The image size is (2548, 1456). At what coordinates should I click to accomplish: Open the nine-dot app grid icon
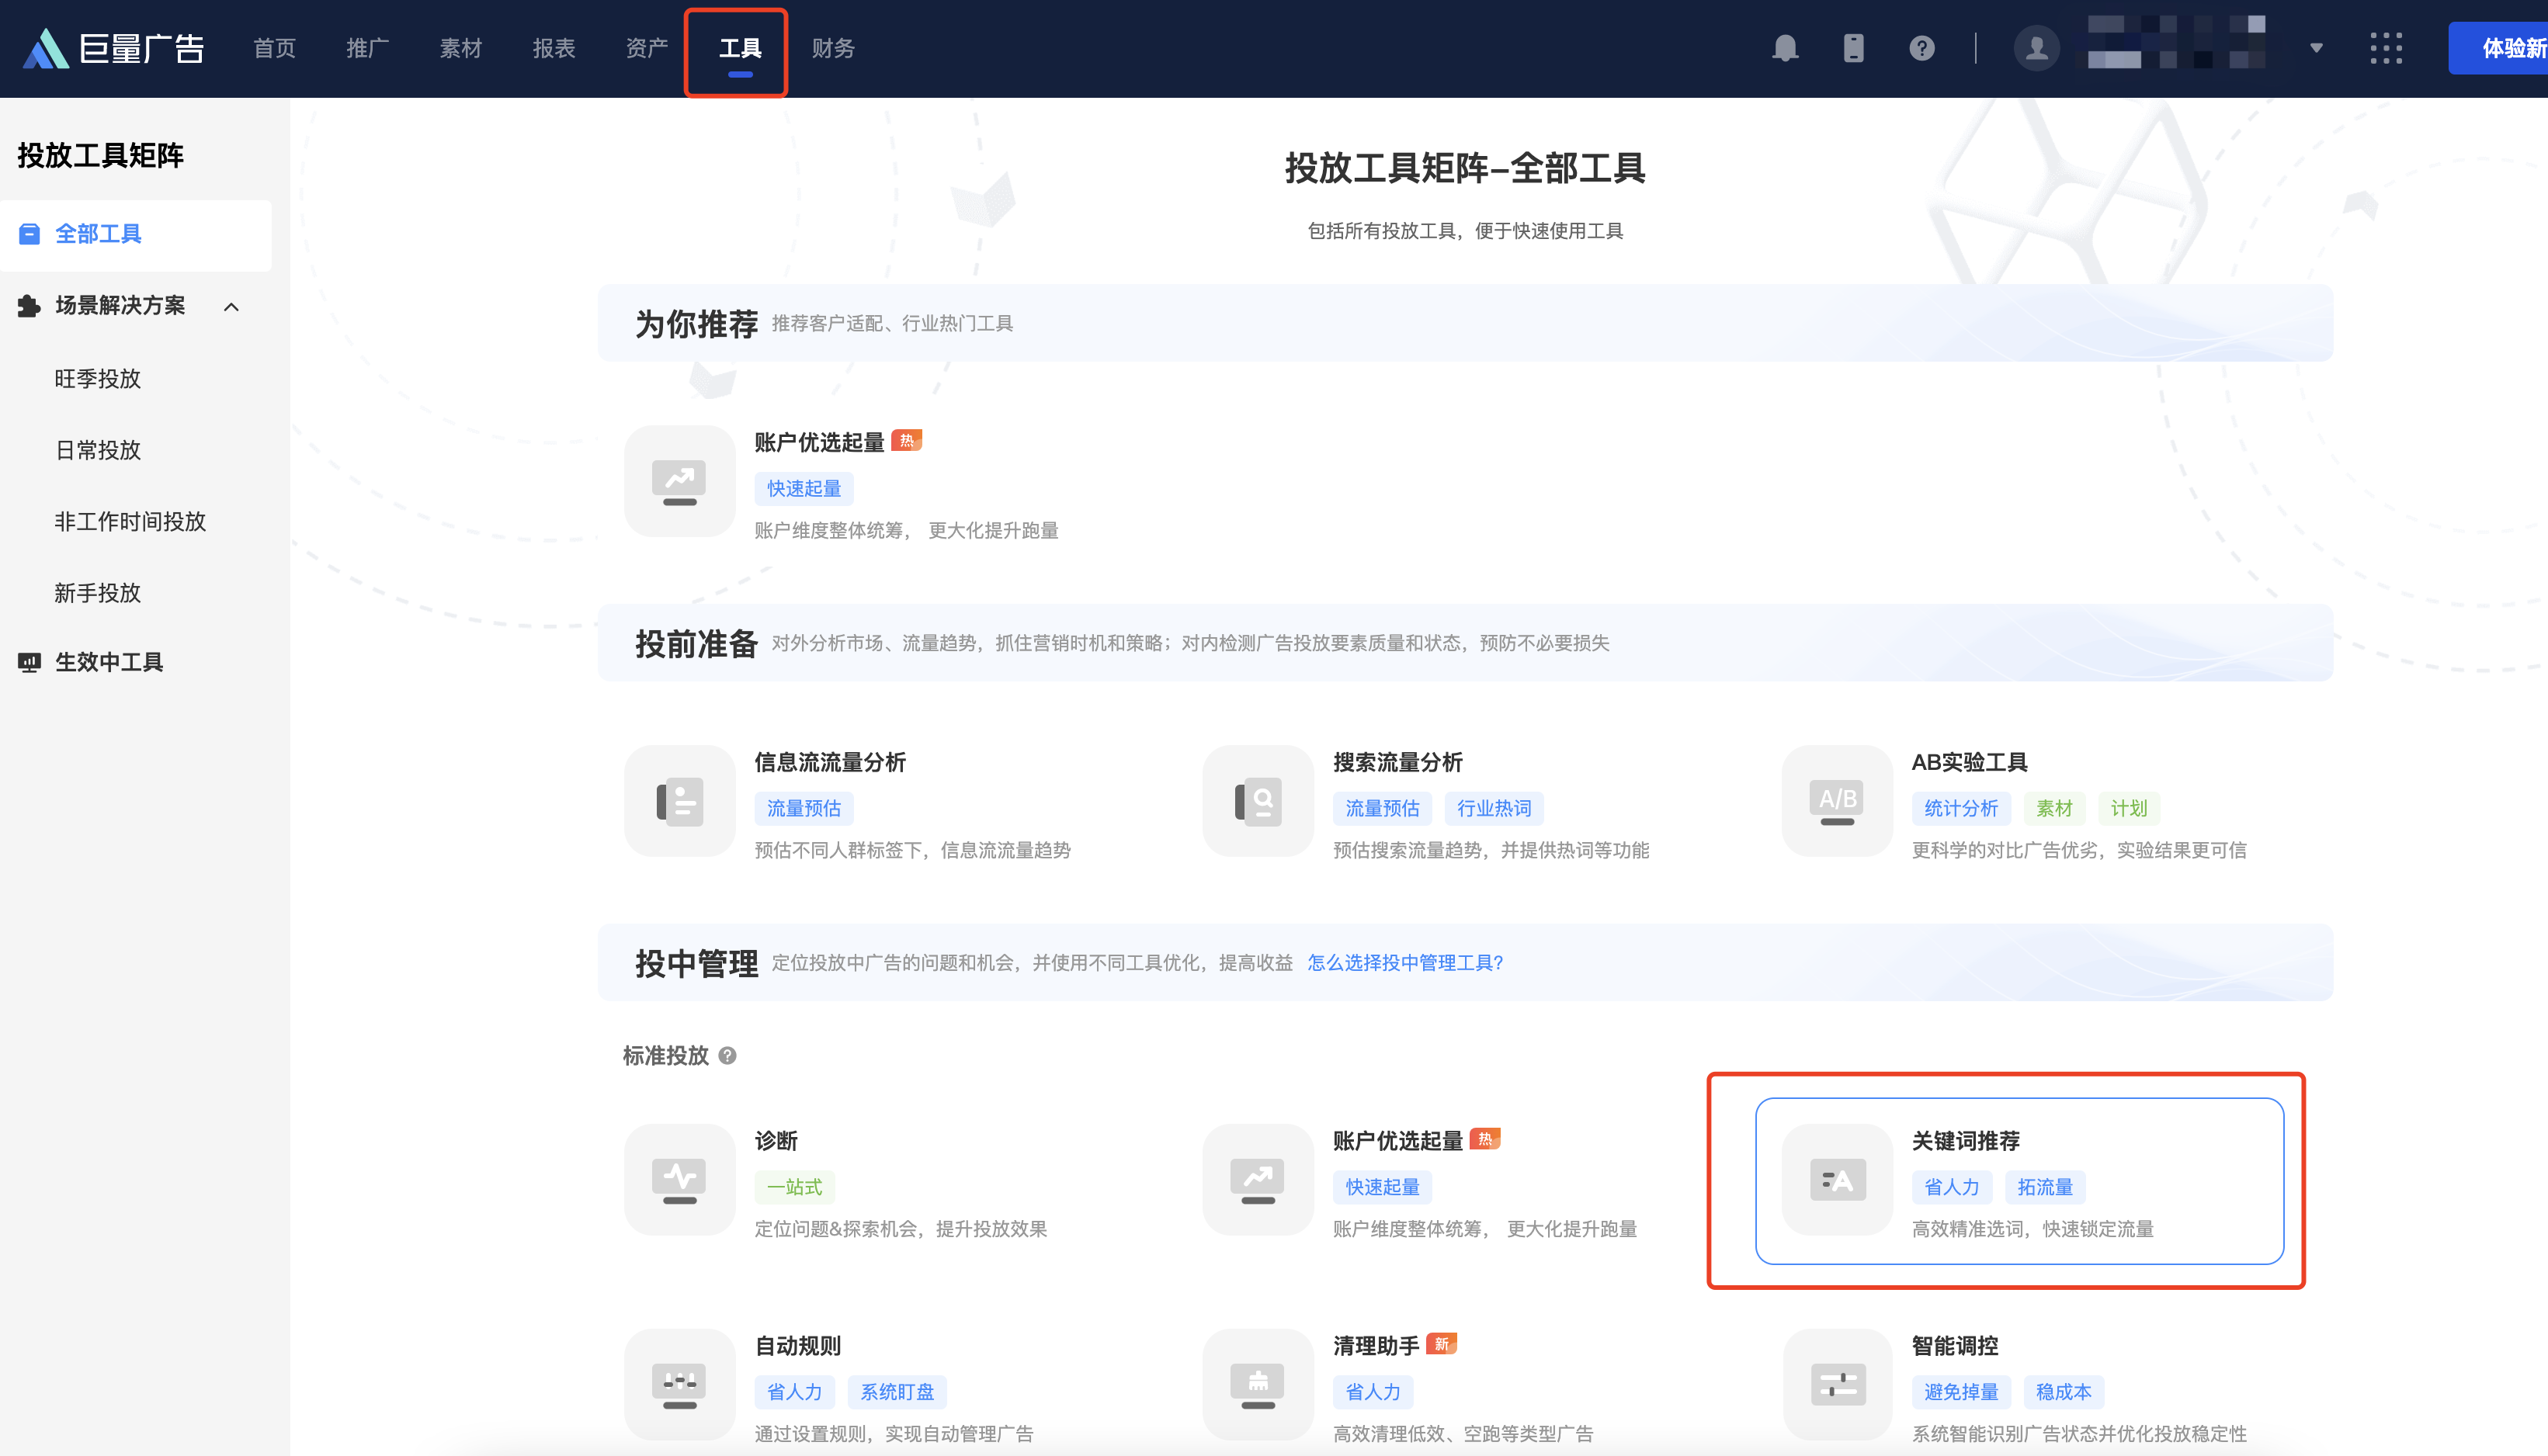pos(2386,48)
